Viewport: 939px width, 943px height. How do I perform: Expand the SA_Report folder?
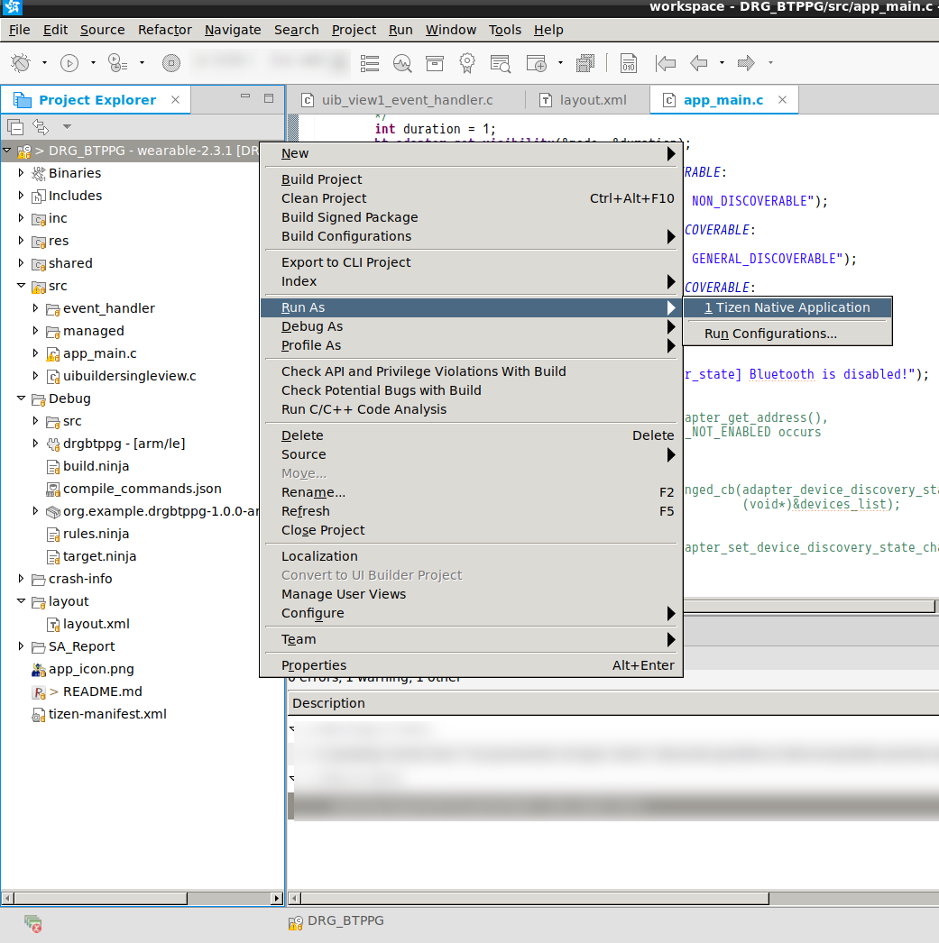21,646
